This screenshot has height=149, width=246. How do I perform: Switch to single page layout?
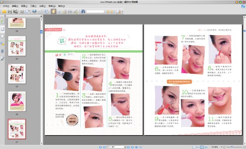coord(194,147)
